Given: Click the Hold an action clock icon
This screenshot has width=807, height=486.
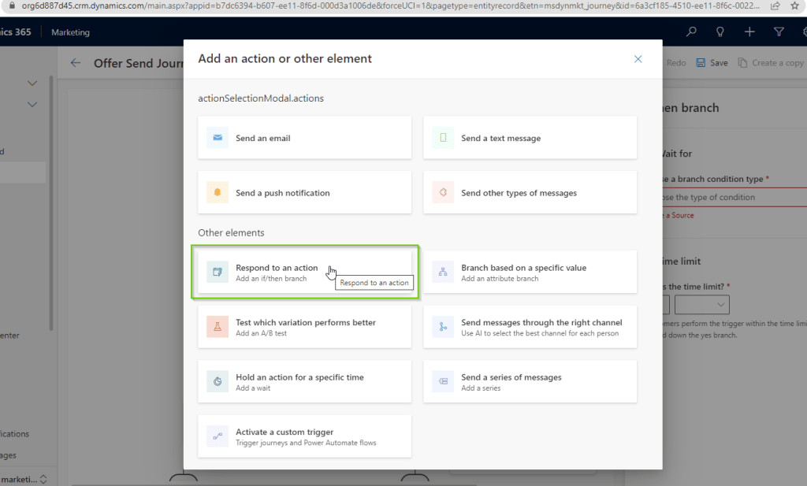Looking at the screenshot, I should [218, 382].
